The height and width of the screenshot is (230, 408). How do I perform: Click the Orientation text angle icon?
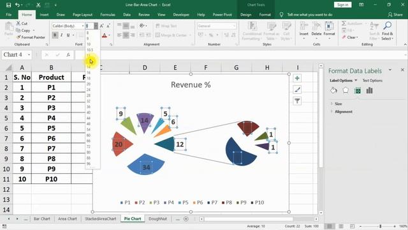[142, 26]
